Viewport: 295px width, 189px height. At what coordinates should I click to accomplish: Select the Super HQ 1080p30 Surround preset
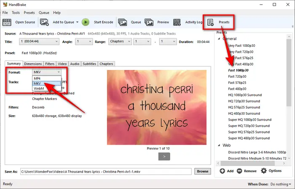click(250, 120)
